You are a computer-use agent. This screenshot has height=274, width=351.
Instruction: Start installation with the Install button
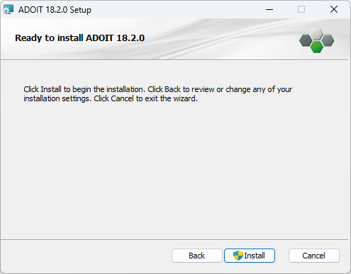(250, 256)
